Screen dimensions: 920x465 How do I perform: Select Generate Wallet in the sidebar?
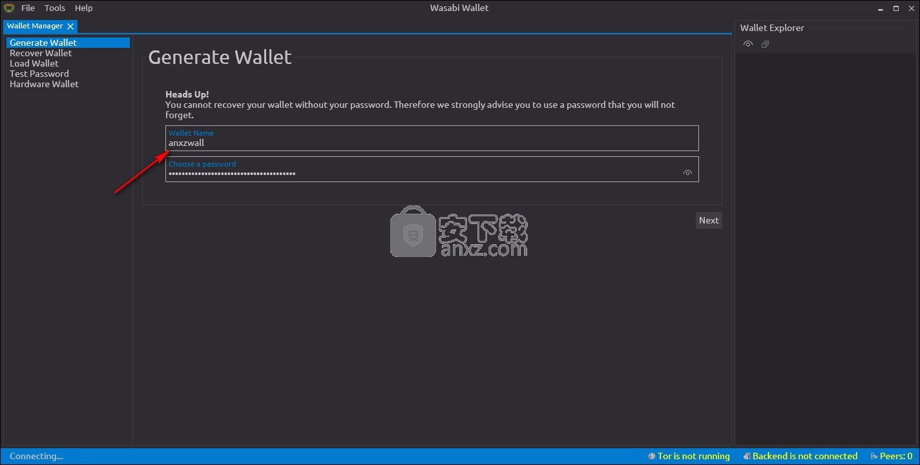pos(68,43)
